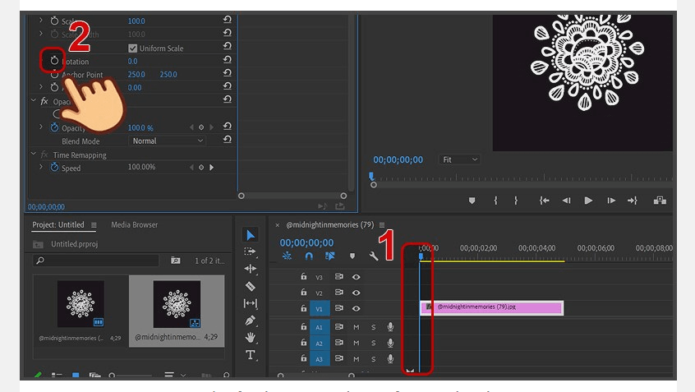Viewport: 695px width, 392px height.
Task: Go to previous Opacity keyframe
Action: 191,127
